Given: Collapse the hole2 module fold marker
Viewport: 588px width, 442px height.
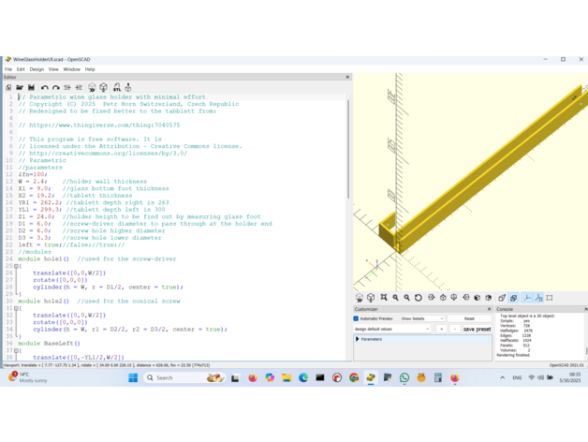Looking at the screenshot, I should 16,308.
